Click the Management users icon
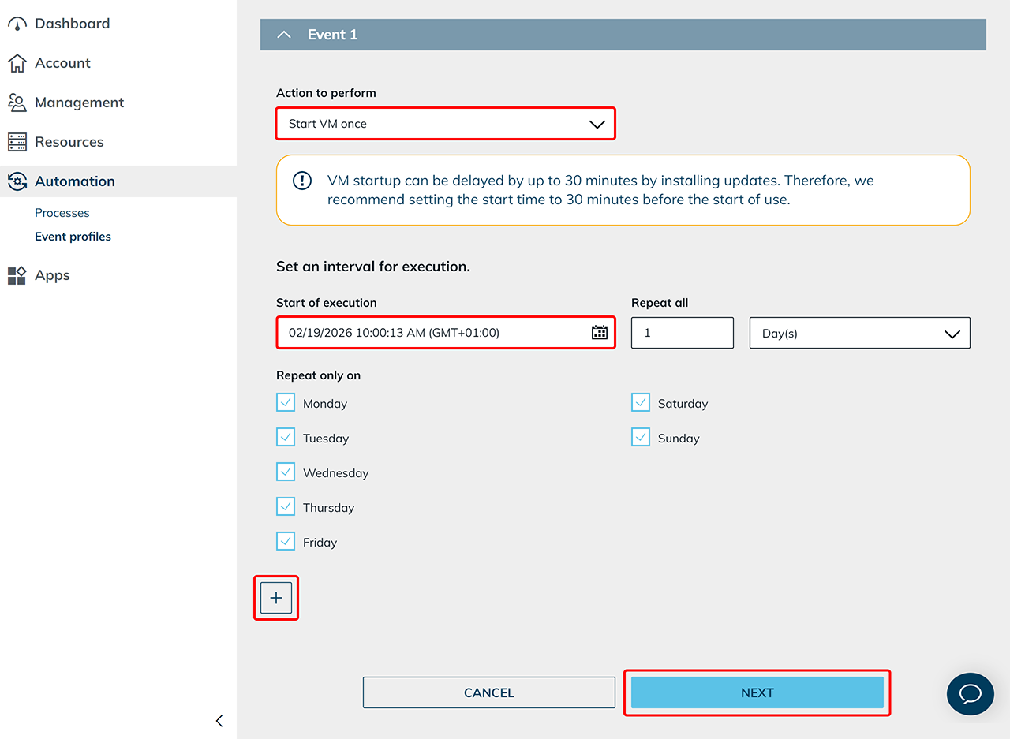The height and width of the screenshot is (739, 1010). (17, 103)
